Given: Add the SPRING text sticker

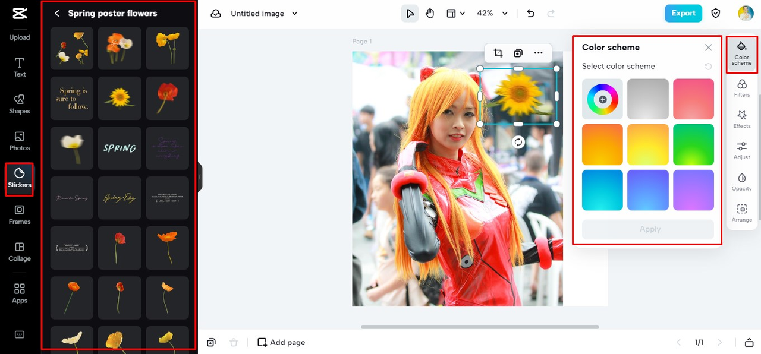Looking at the screenshot, I should pyautogui.click(x=120, y=148).
